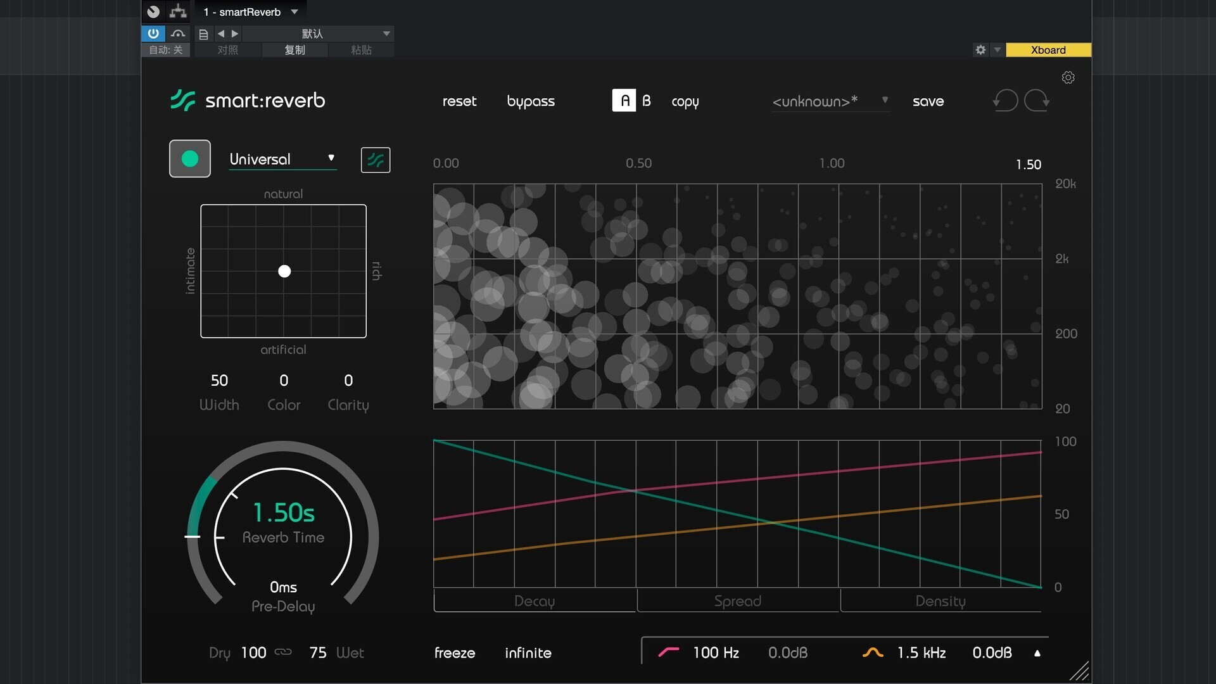
Task: Click the sonible profile icon next to Universal
Action: pos(376,160)
